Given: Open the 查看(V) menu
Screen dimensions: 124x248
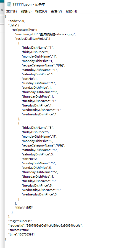Looking at the screenshot, I should [56, 11].
